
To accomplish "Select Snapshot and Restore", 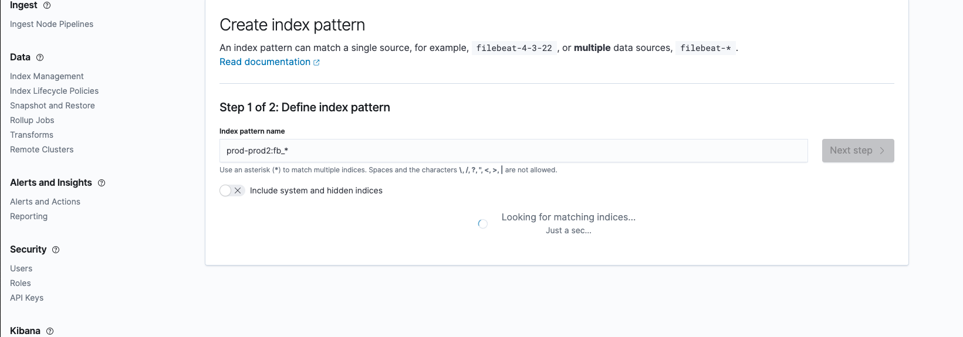I will (x=52, y=105).
